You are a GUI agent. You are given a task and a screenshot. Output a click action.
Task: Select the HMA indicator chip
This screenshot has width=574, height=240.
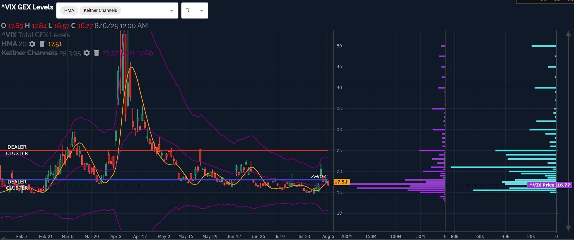[69, 10]
